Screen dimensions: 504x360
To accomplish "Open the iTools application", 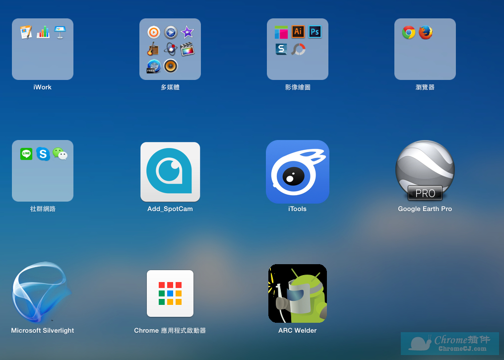I will 297,172.
